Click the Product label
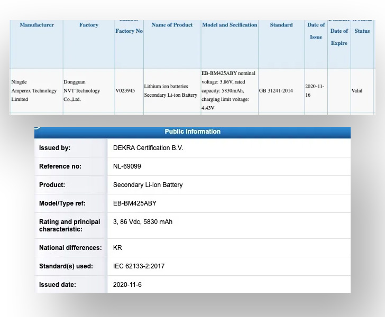The height and width of the screenshot is (317, 385). click(x=52, y=185)
